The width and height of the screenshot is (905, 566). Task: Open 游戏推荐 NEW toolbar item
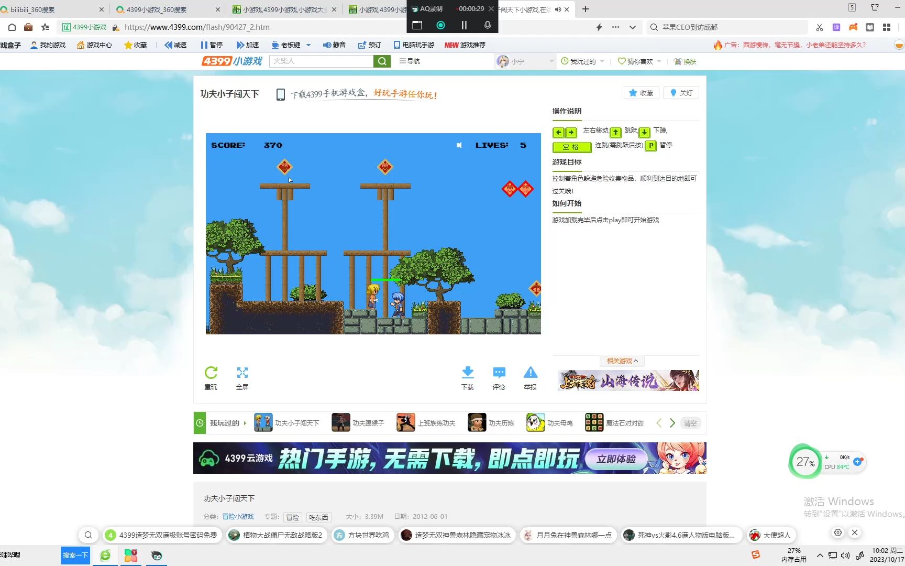coord(465,45)
